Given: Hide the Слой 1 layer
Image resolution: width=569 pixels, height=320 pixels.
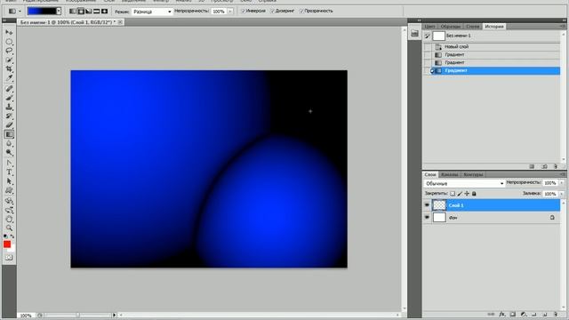Looking at the screenshot, I should 427,205.
